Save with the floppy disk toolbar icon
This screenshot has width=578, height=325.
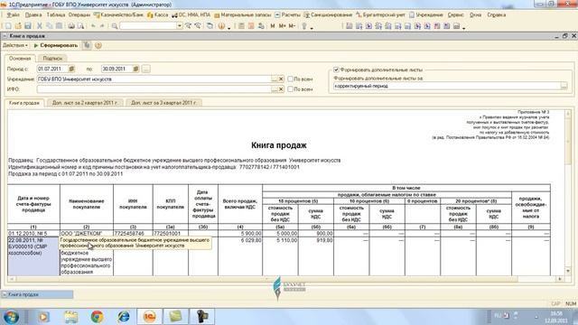pyautogui.click(x=28, y=26)
